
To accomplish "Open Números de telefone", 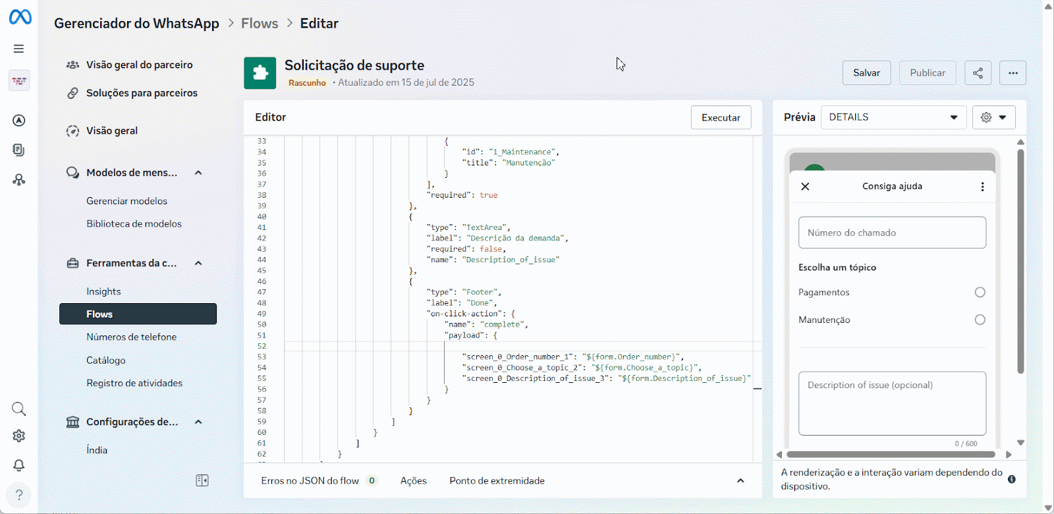I will pyautogui.click(x=131, y=337).
